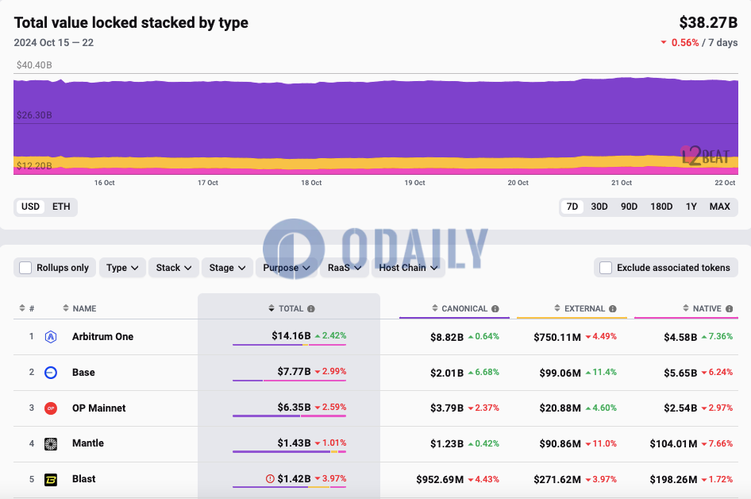Click Blast canonical value $952.69M

(x=440, y=479)
